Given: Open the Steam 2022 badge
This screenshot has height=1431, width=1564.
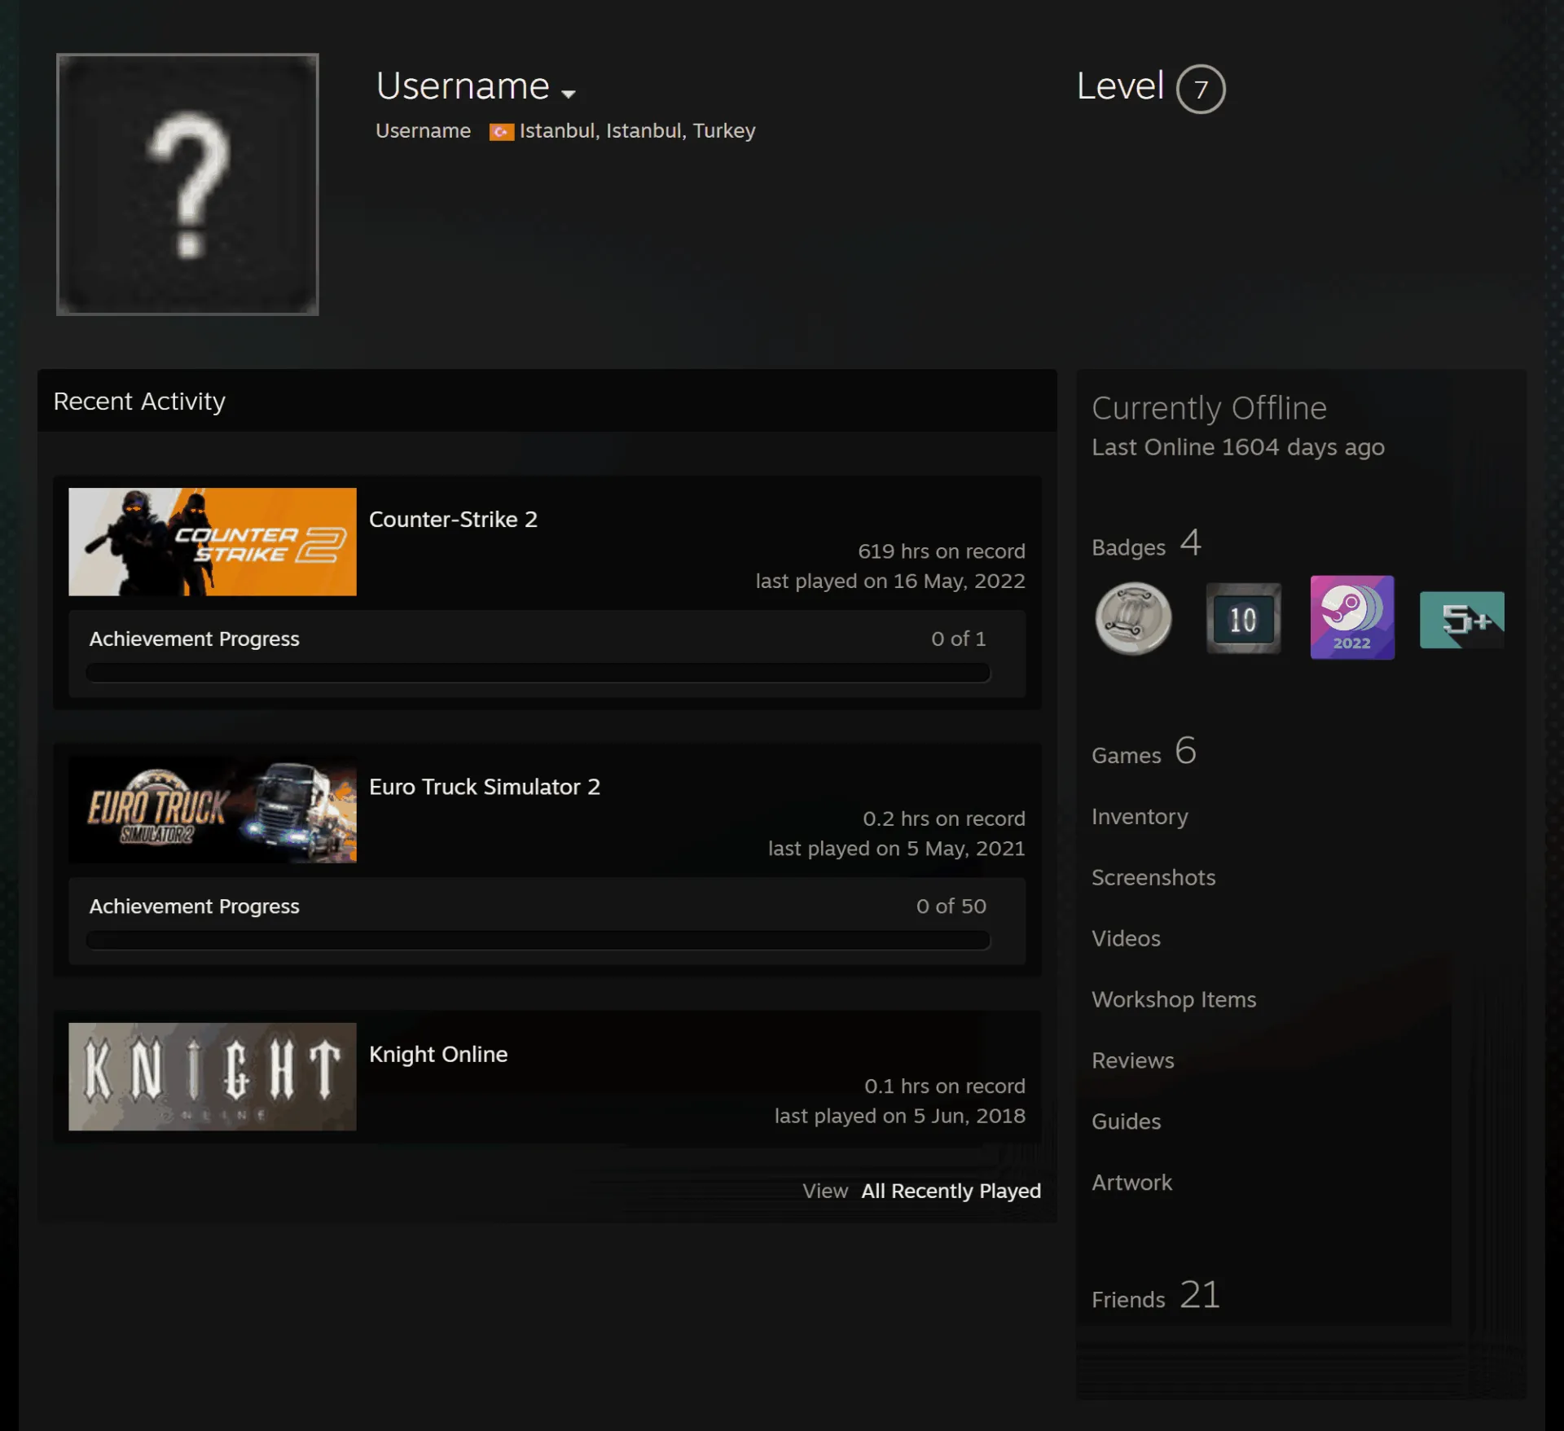Looking at the screenshot, I should pos(1352,617).
